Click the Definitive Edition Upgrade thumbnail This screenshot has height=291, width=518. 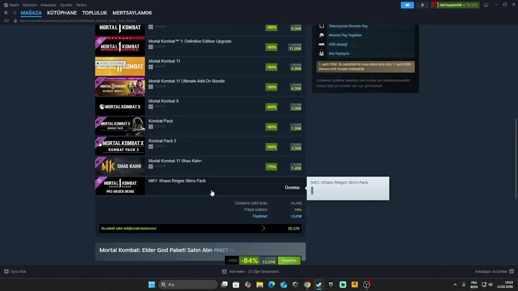tap(120, 46)
